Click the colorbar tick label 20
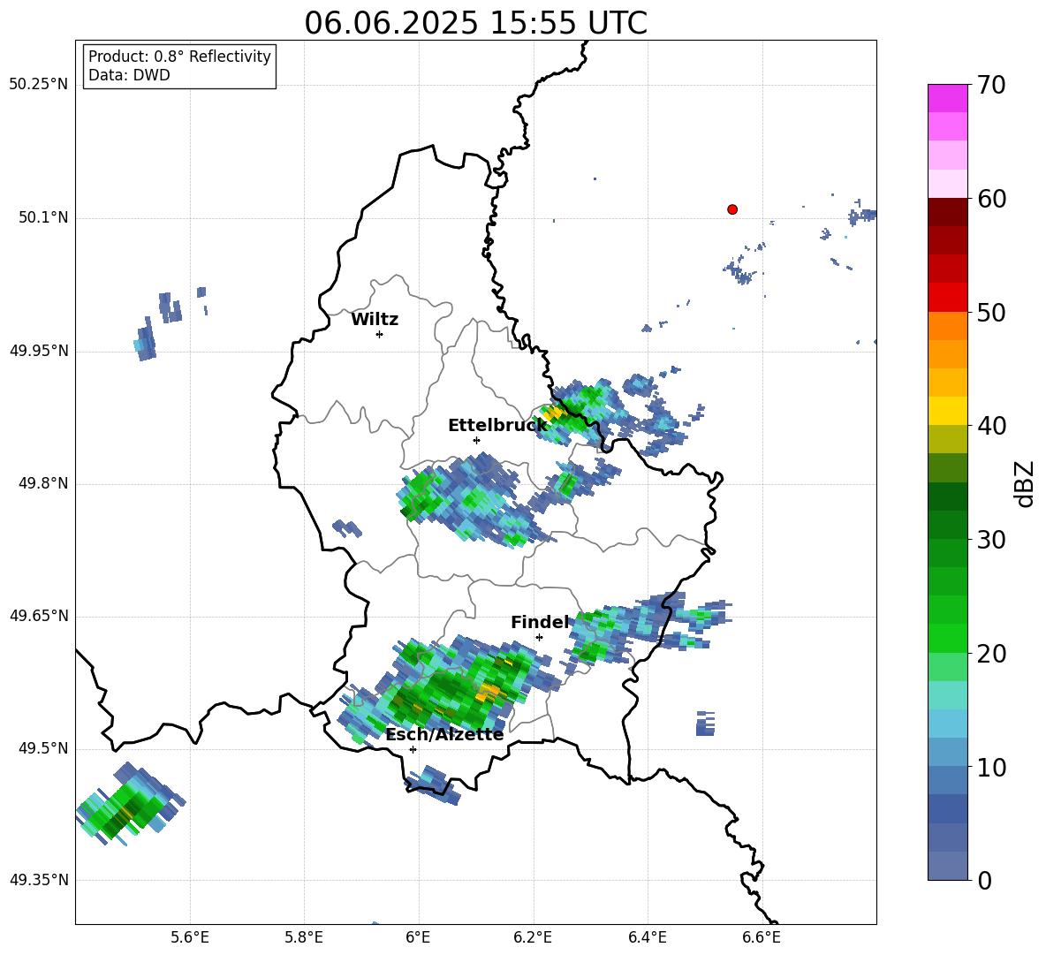 (x=991, y=654)
